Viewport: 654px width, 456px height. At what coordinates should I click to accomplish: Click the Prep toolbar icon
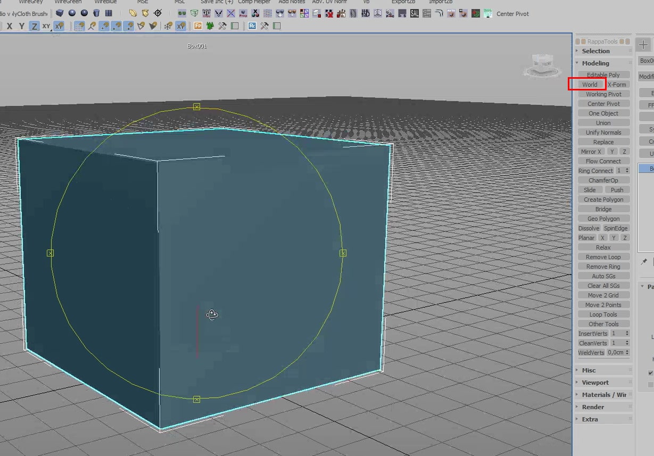(243, 13)
